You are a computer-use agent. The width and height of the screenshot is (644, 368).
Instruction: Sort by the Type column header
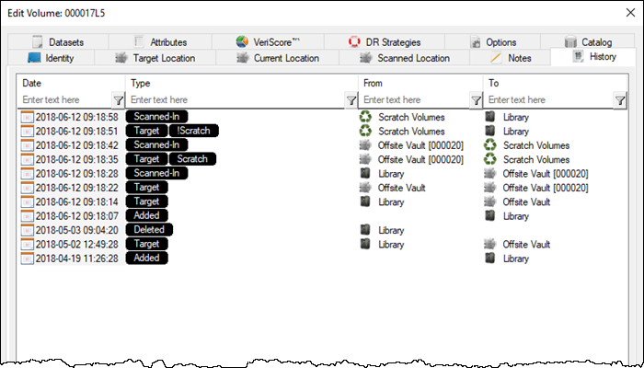242,83
